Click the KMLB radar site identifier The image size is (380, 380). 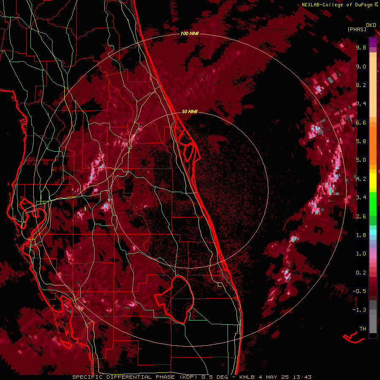247,377
